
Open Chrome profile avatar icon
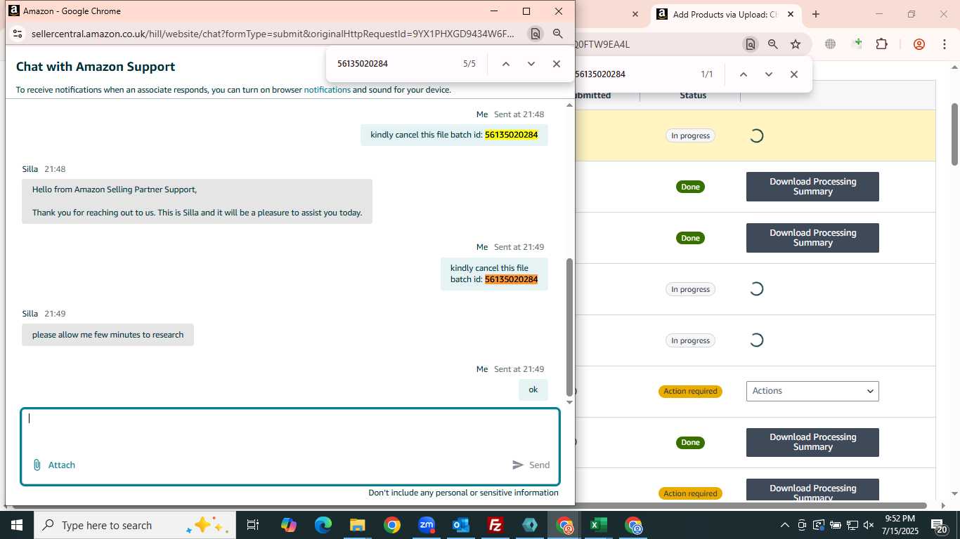coord(919,44)
